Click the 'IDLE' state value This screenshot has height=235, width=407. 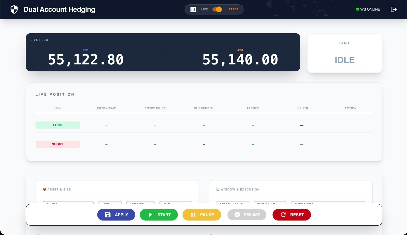pos(345,60)
